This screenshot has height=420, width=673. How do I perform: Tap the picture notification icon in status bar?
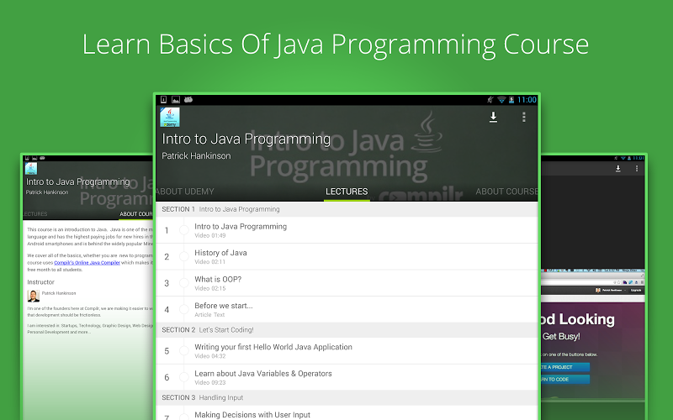click(x=176, y=99)
